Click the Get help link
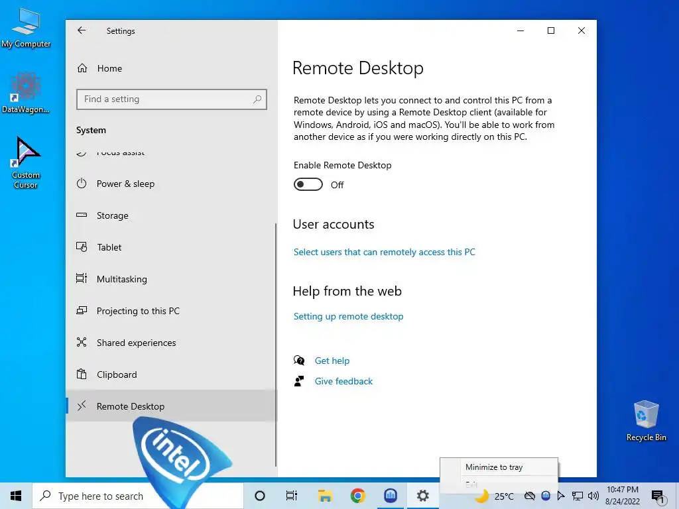The width and height of the screenshot is (679, 509). pyautogui.click(x=332, y=361)
